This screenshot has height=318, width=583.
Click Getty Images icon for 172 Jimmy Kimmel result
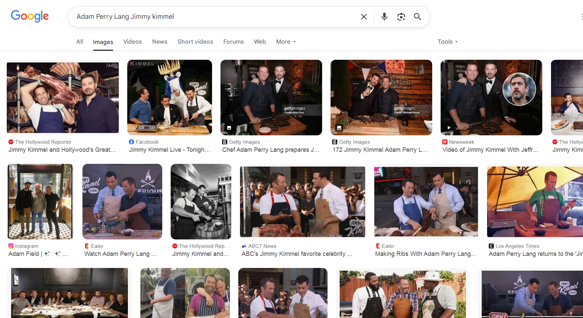tap(335, 142)
